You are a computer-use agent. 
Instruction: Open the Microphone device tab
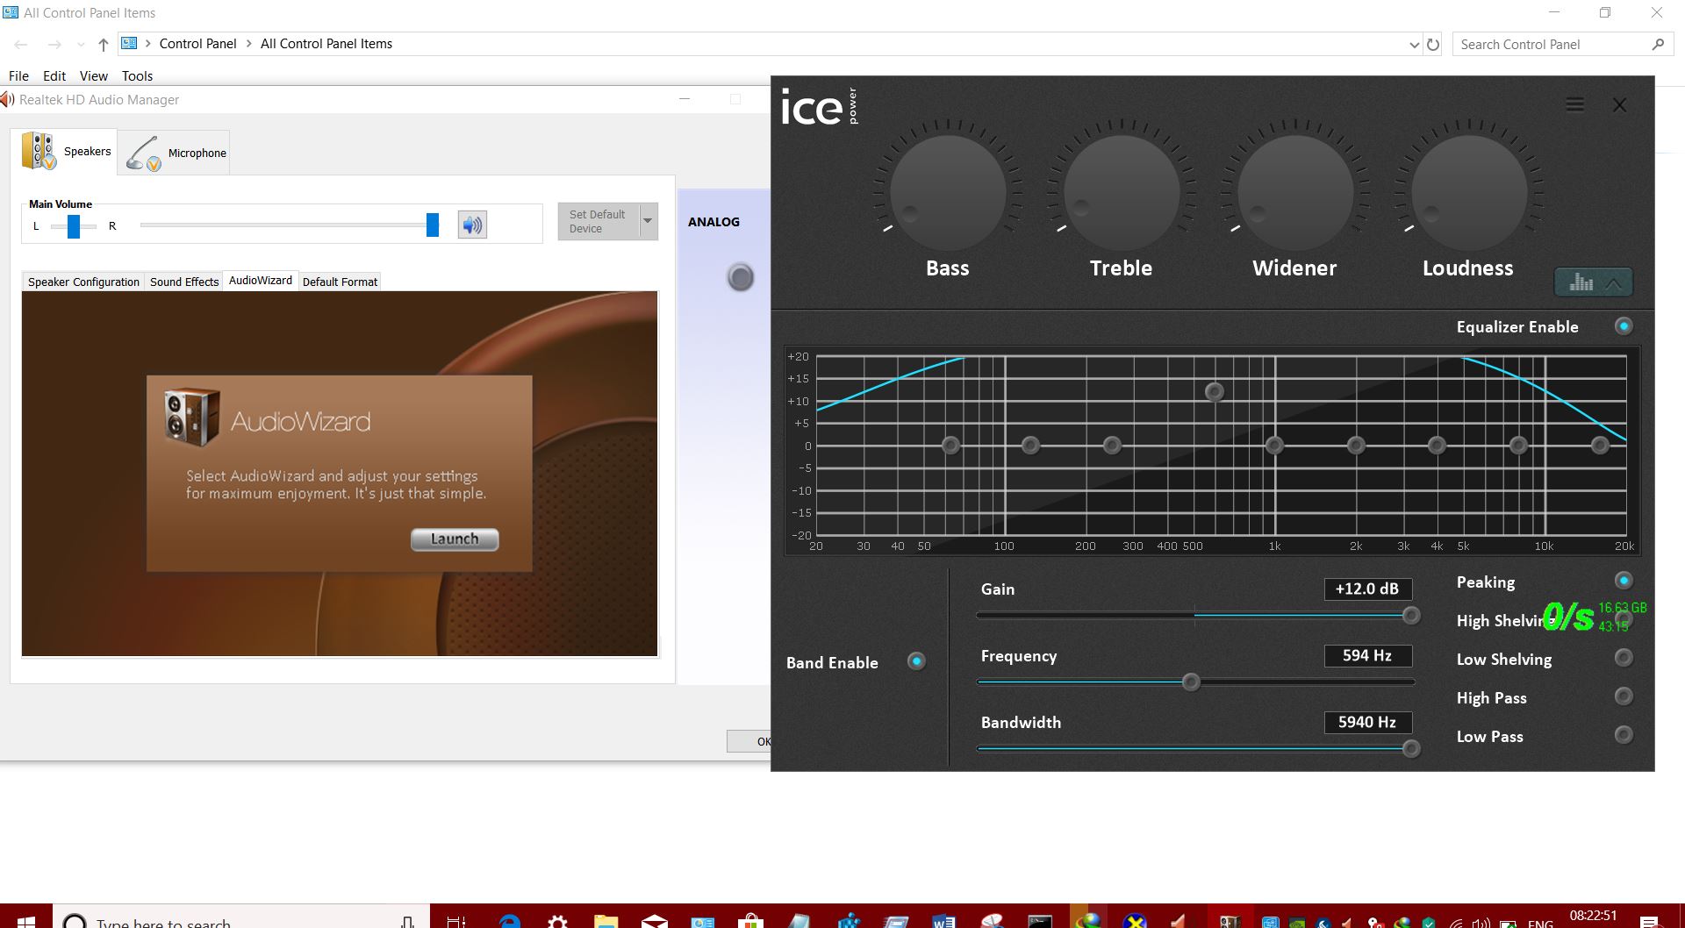click(175, 153)
